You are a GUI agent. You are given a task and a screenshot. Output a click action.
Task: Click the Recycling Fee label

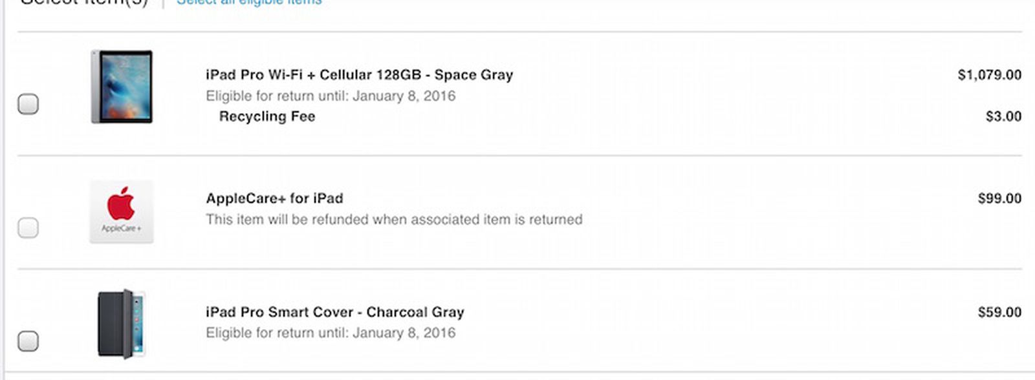point(267,116)
